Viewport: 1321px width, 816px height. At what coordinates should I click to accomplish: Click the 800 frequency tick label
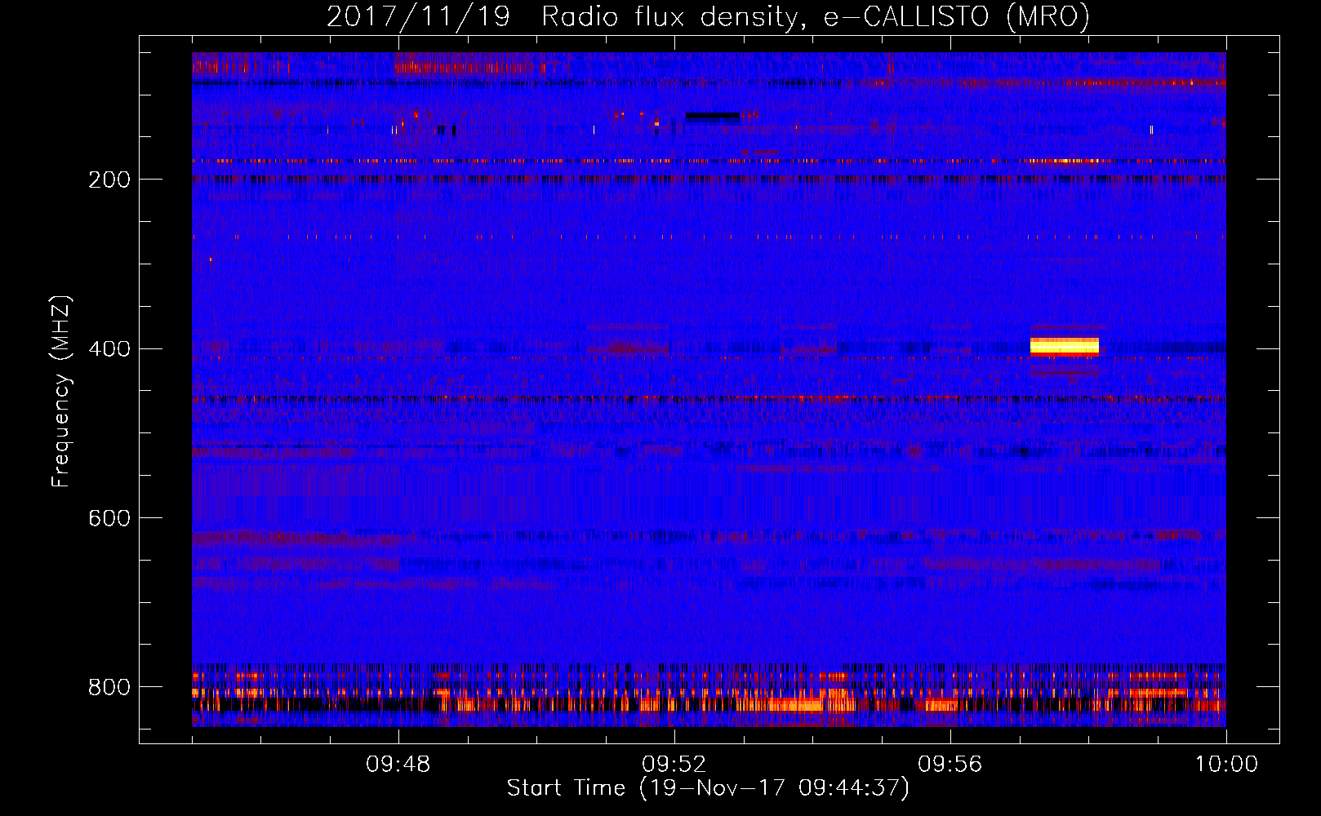click(x=109, y=688)
